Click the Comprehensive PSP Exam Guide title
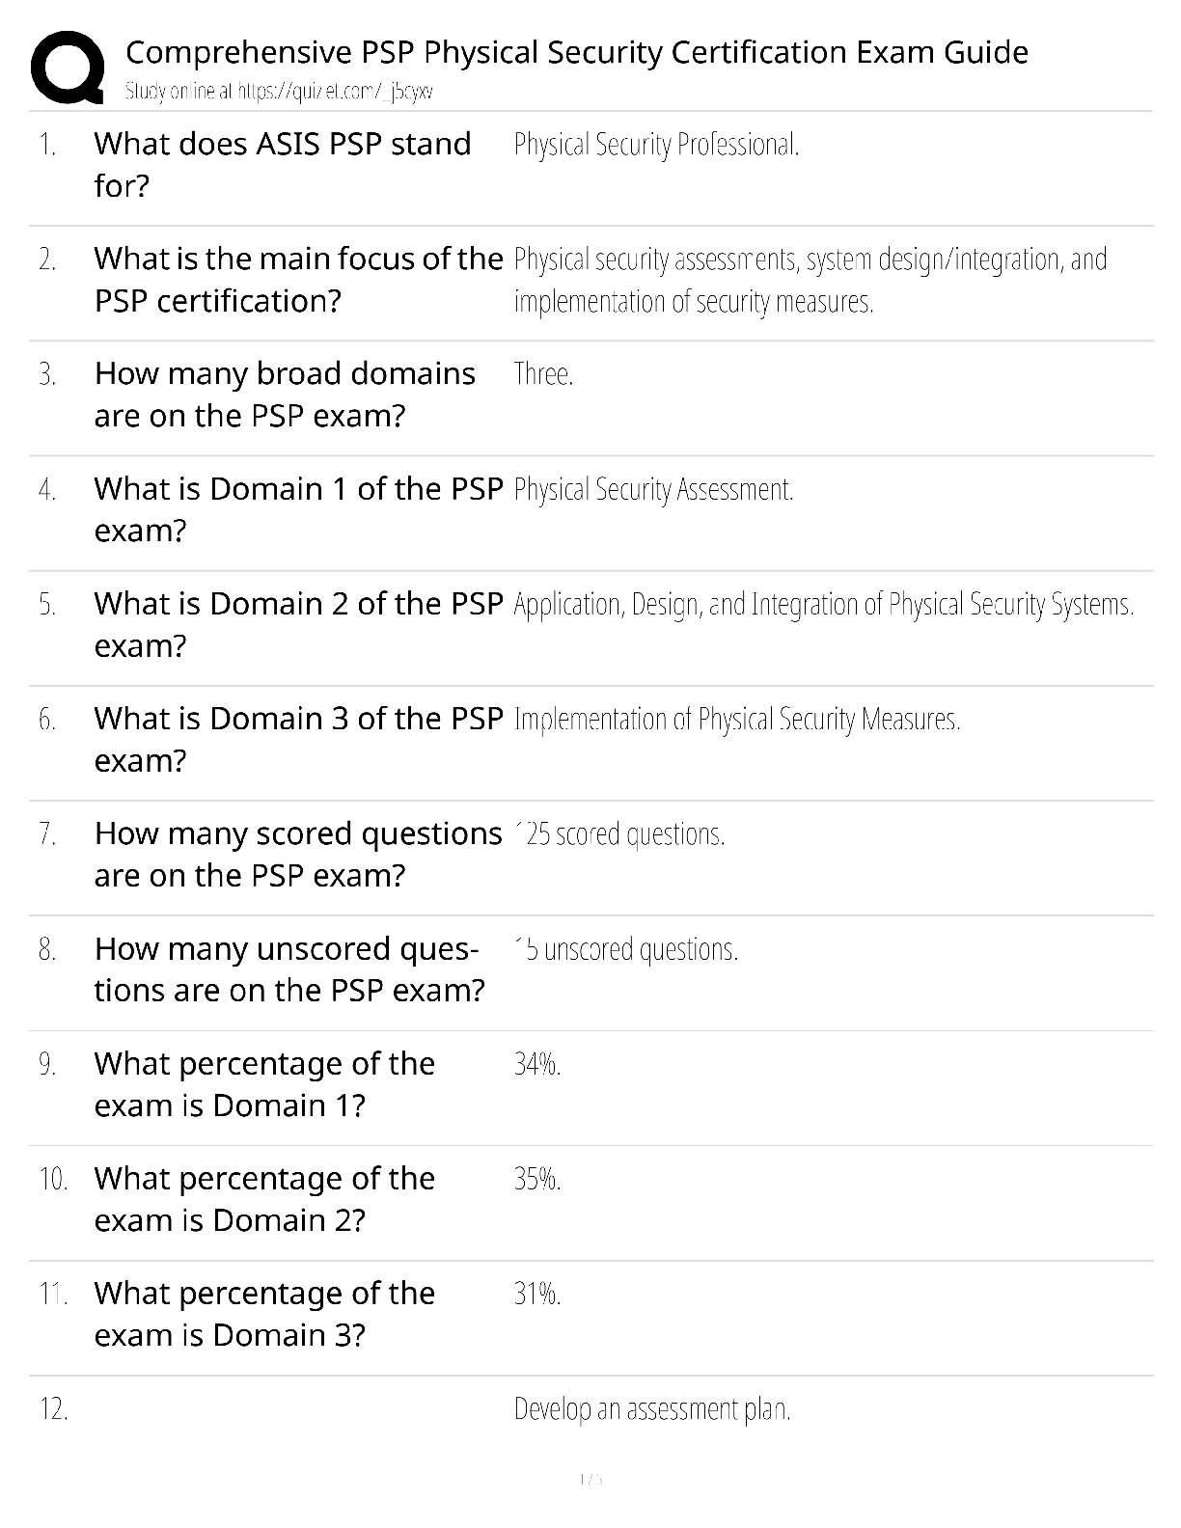Image resolution: width=1181 pixels, height=1528 pixels. [x=577, y=51]
